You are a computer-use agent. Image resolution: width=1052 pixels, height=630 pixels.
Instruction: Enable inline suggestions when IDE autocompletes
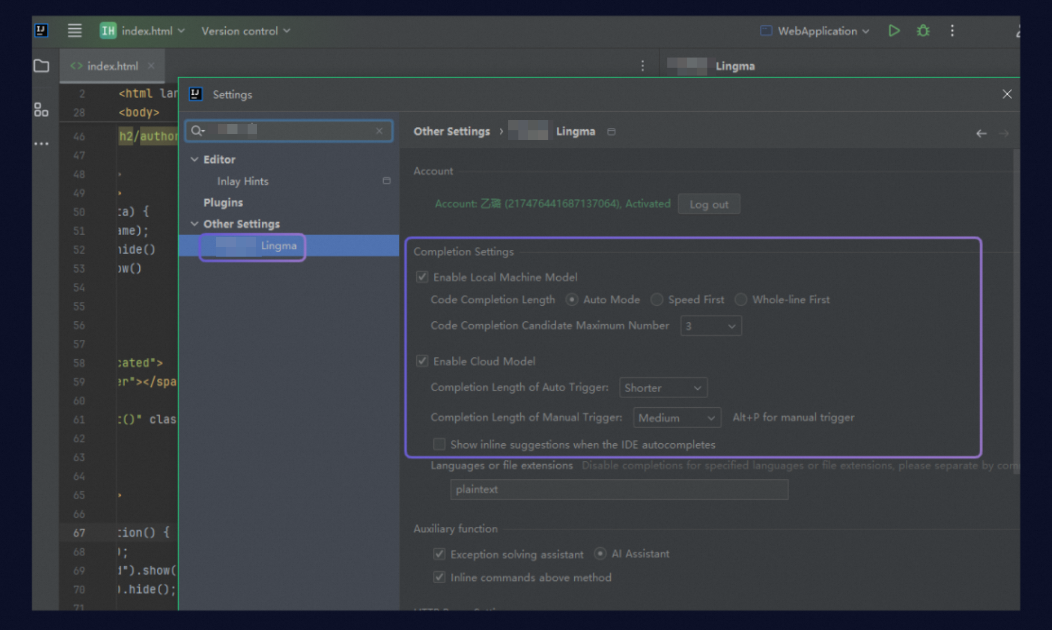[439, 444]
